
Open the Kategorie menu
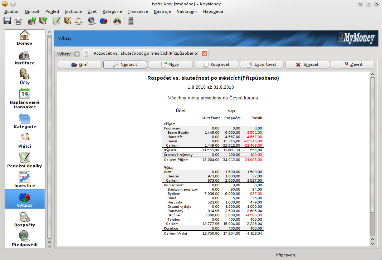[112, 11]
